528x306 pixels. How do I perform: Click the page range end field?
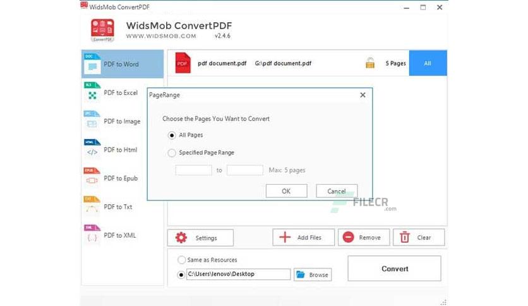click(x=245, y=170)
